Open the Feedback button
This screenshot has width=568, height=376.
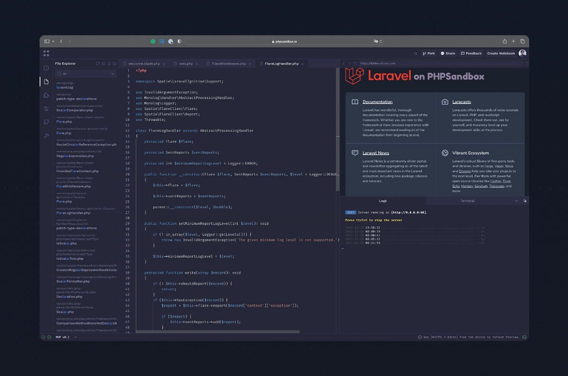(471, 54)
